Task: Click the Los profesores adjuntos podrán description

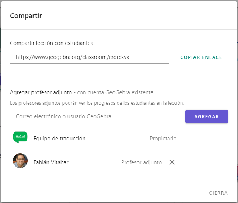Action: tap(97, 103)
